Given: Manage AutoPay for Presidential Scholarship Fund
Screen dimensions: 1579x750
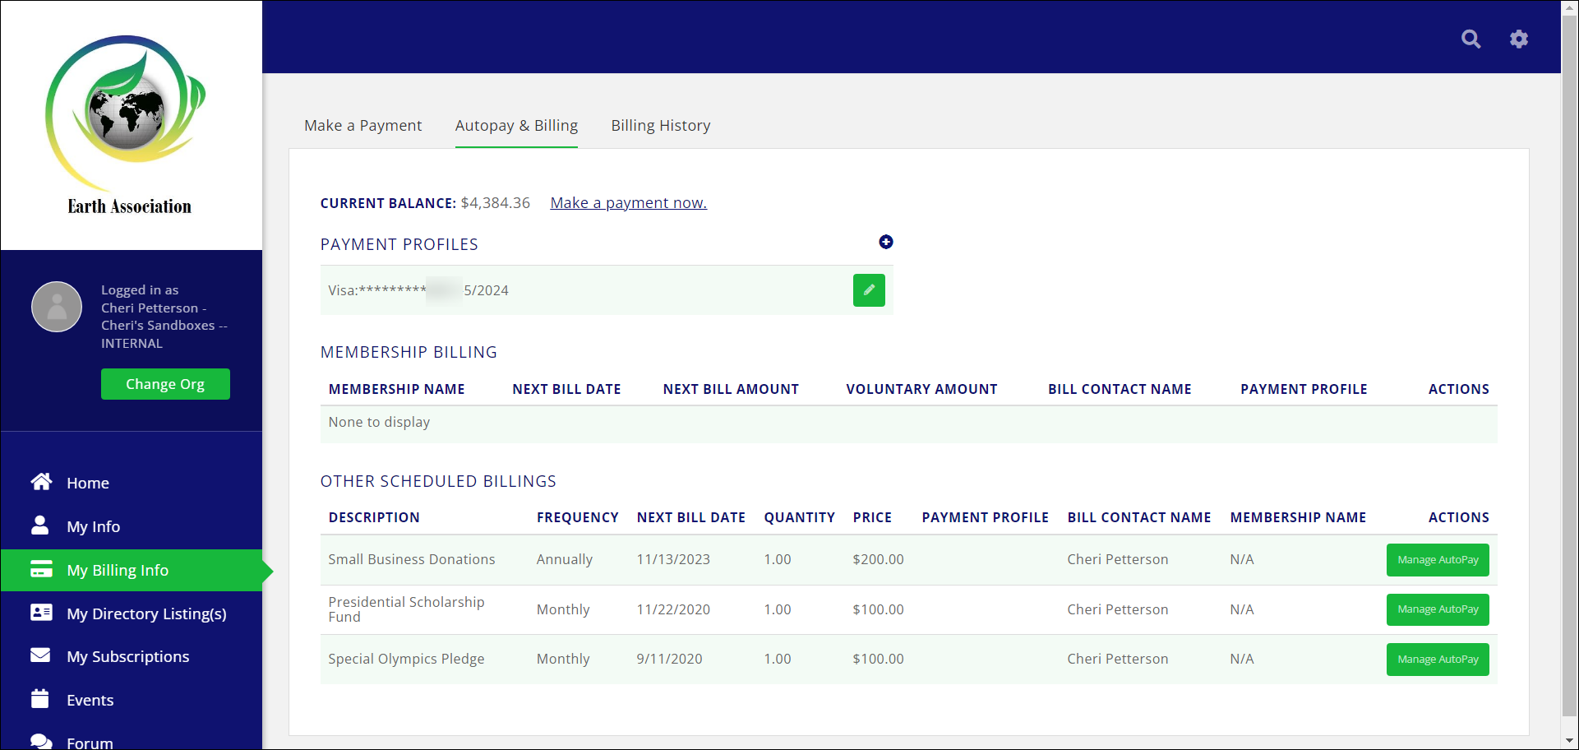Looking at the screenshot, I should coord(1437,609).
